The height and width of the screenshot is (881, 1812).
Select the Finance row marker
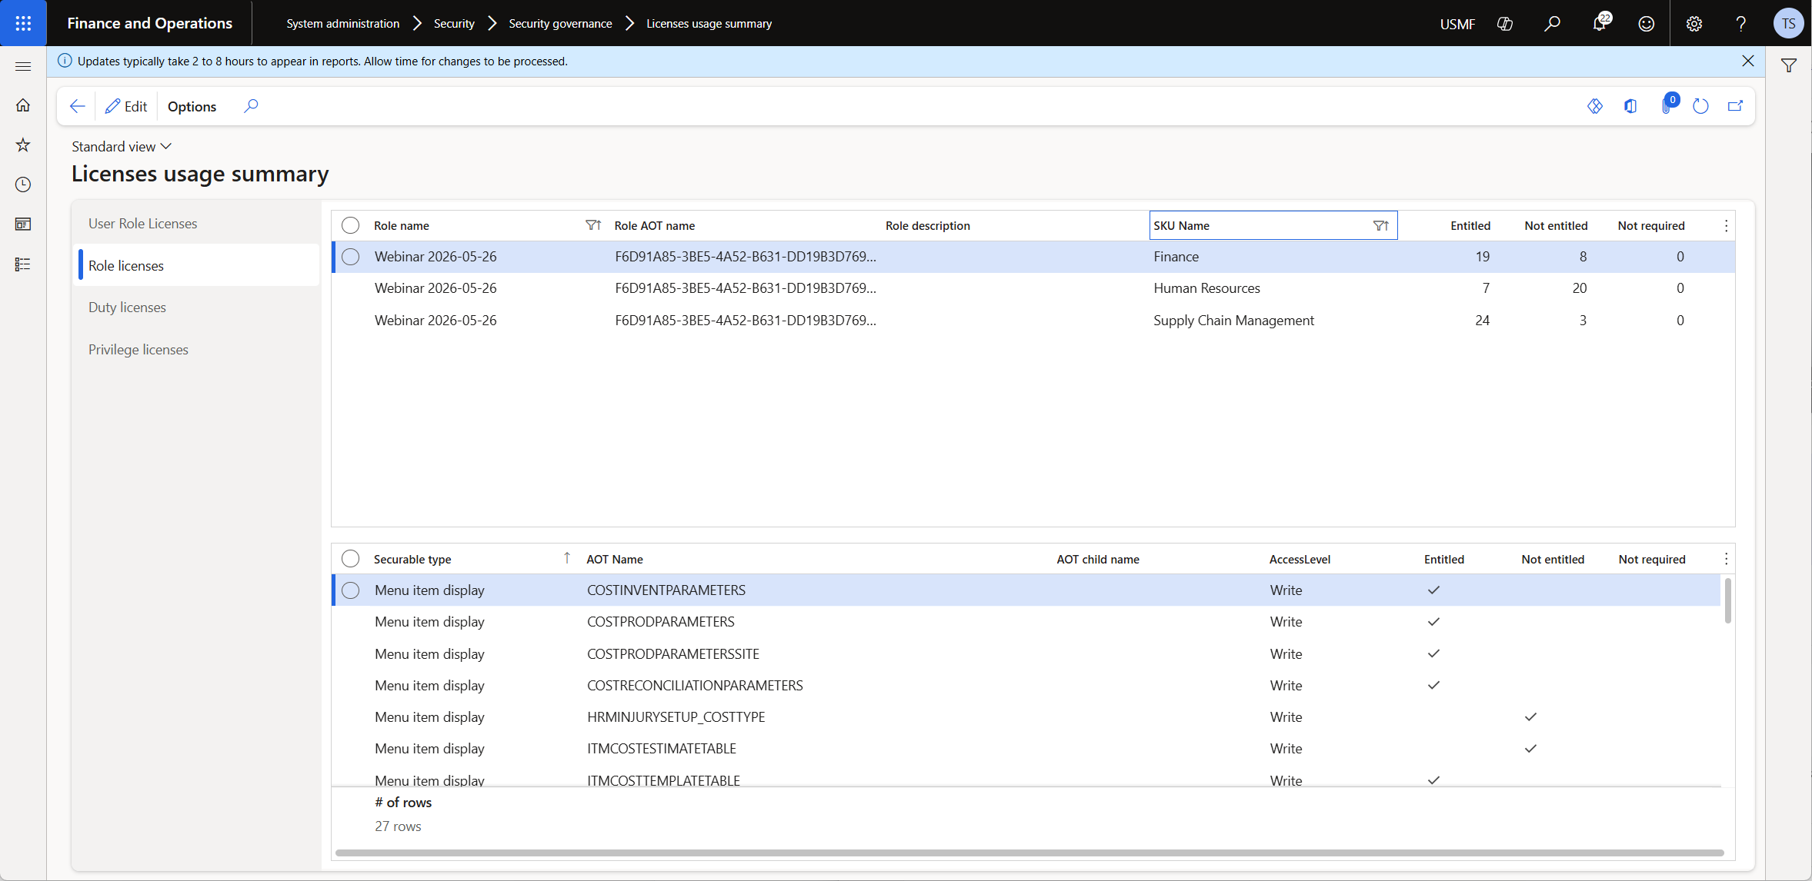coord(350,257)
